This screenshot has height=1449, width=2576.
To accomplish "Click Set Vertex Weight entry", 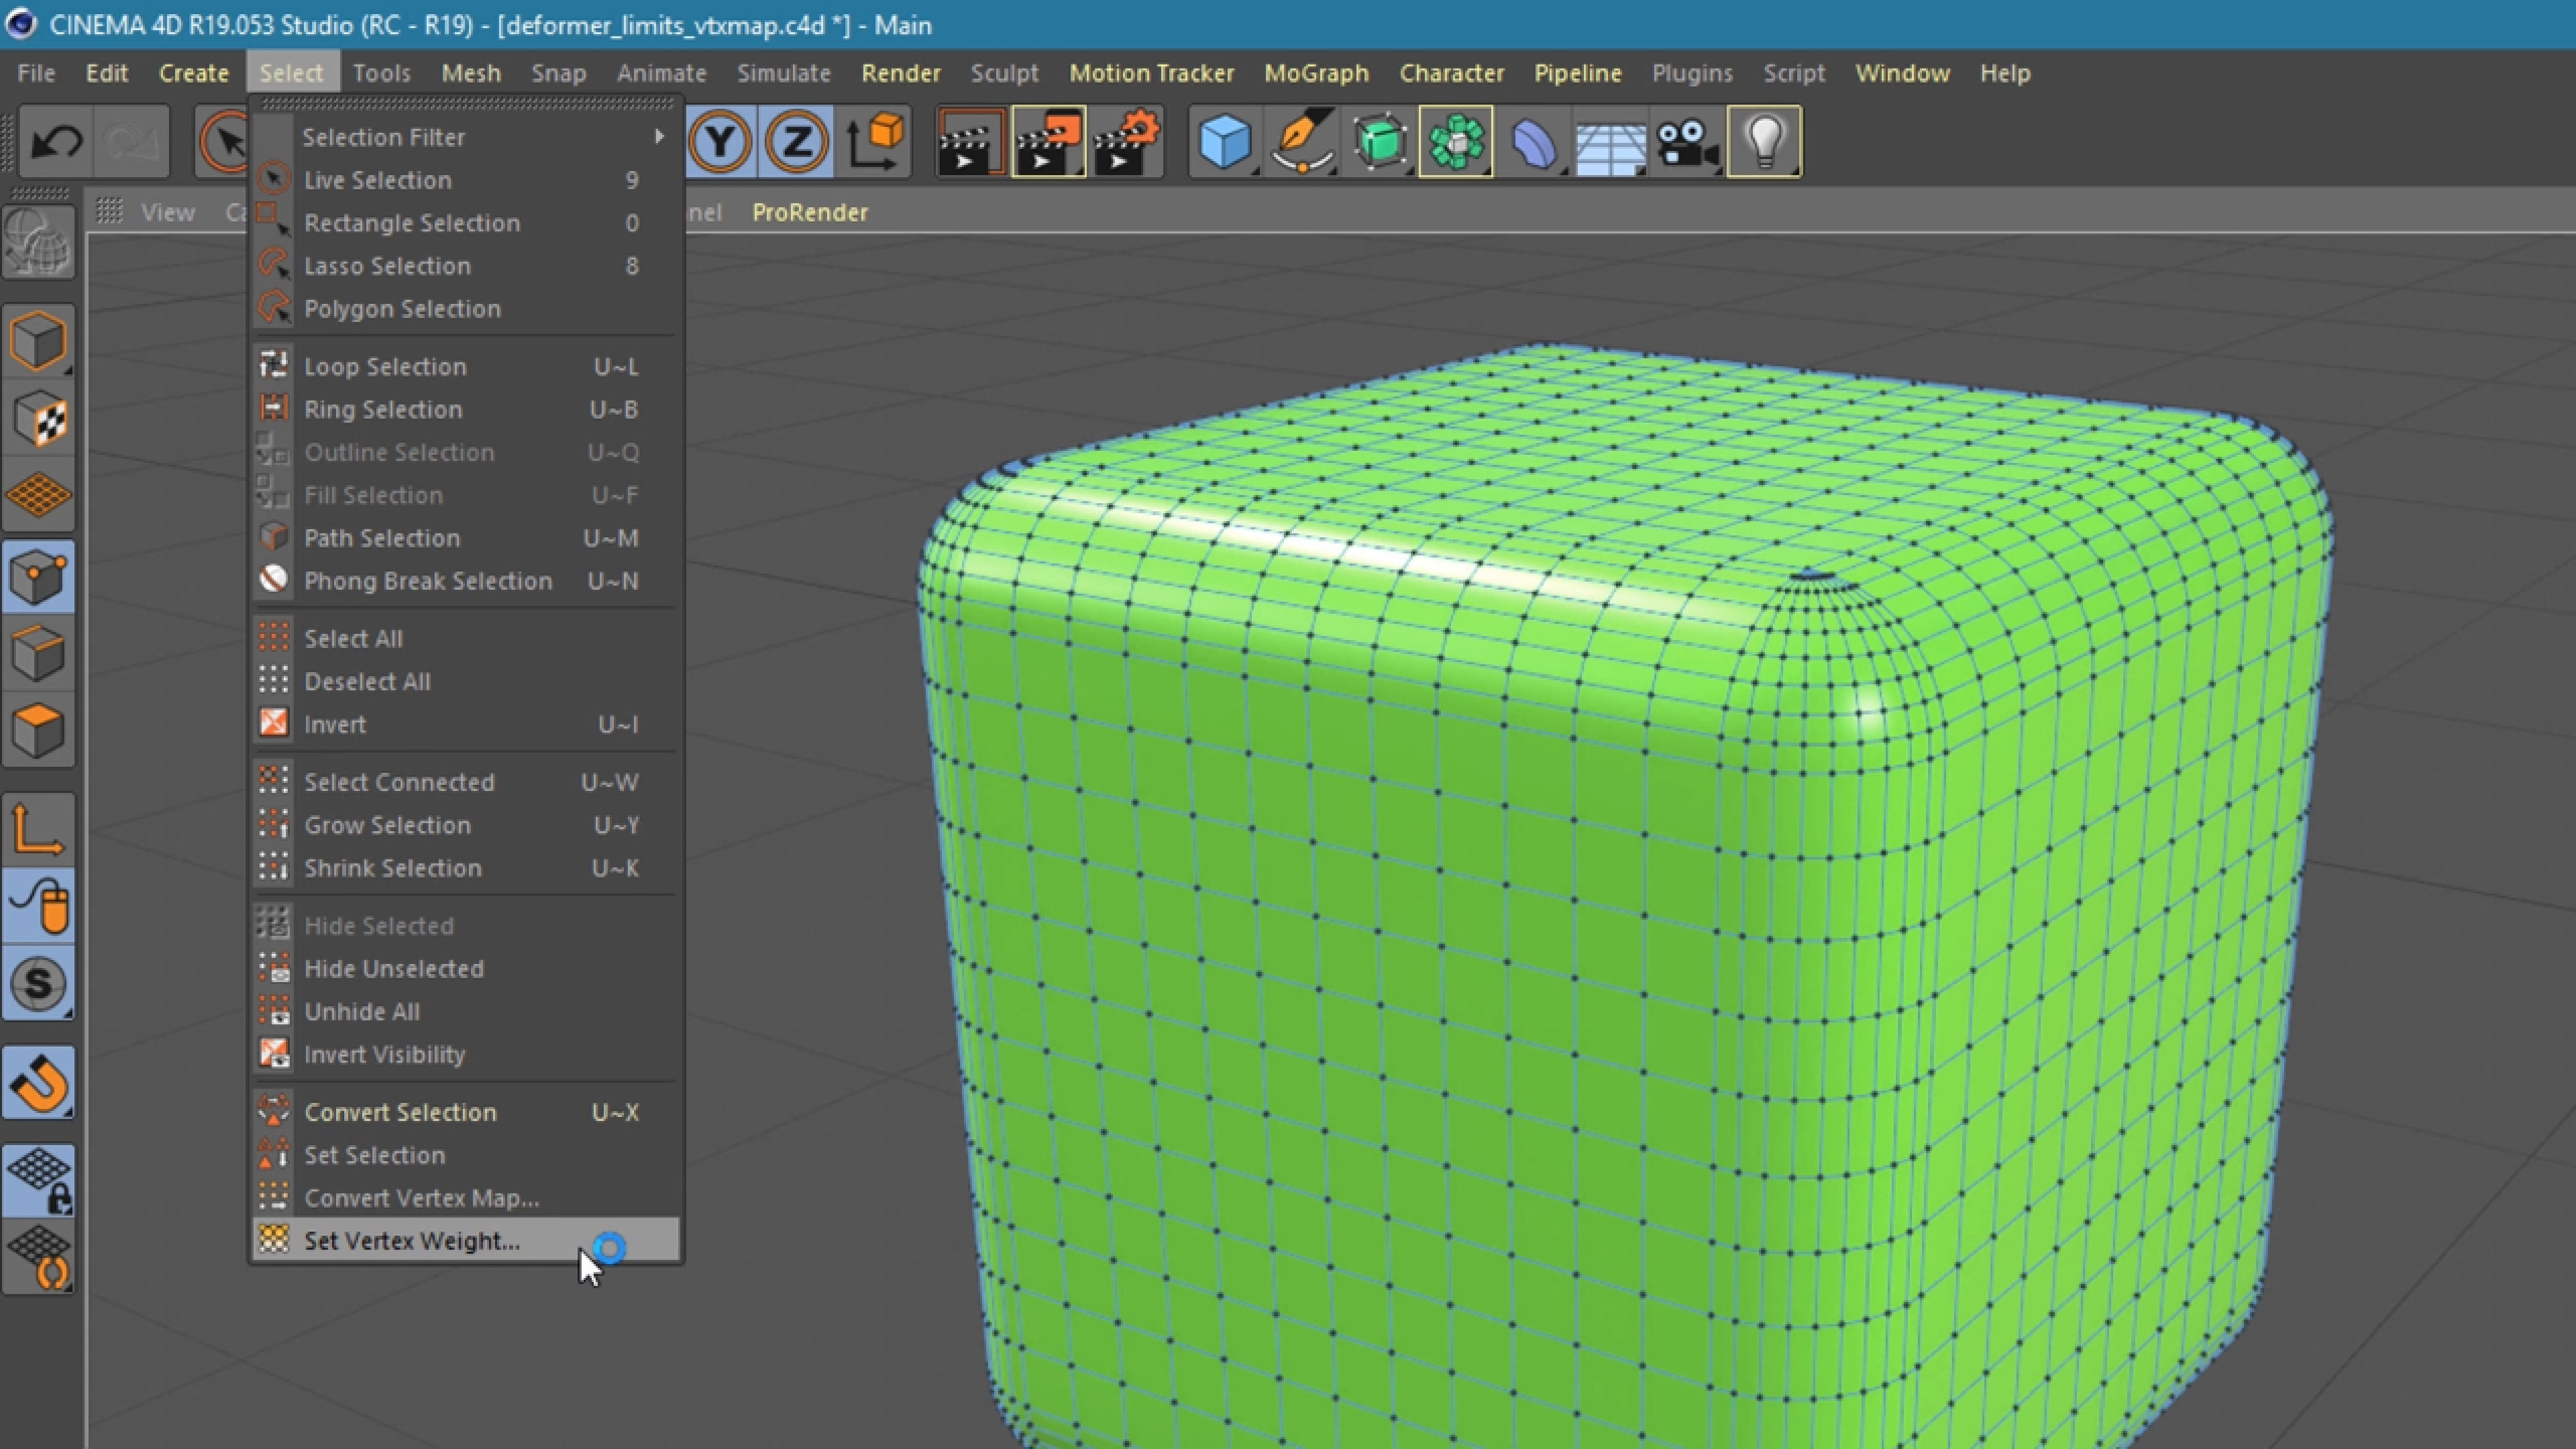I will click(x=466, y=1240).
